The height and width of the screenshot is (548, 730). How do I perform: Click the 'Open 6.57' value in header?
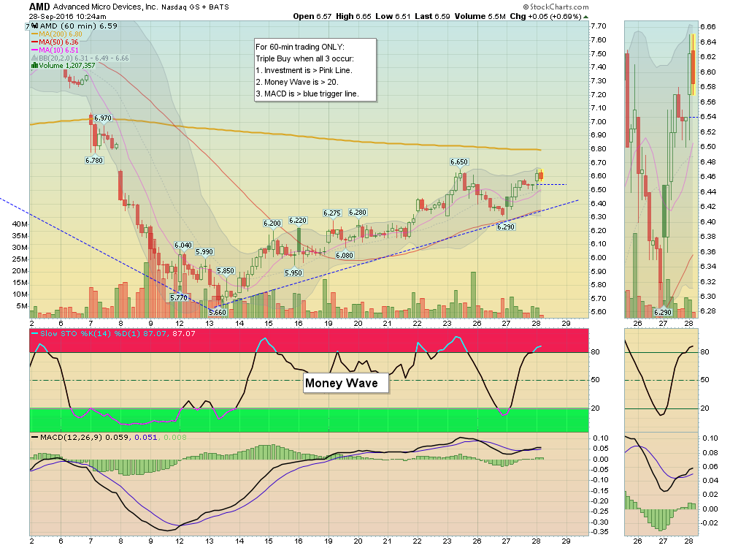click(312, 16)
